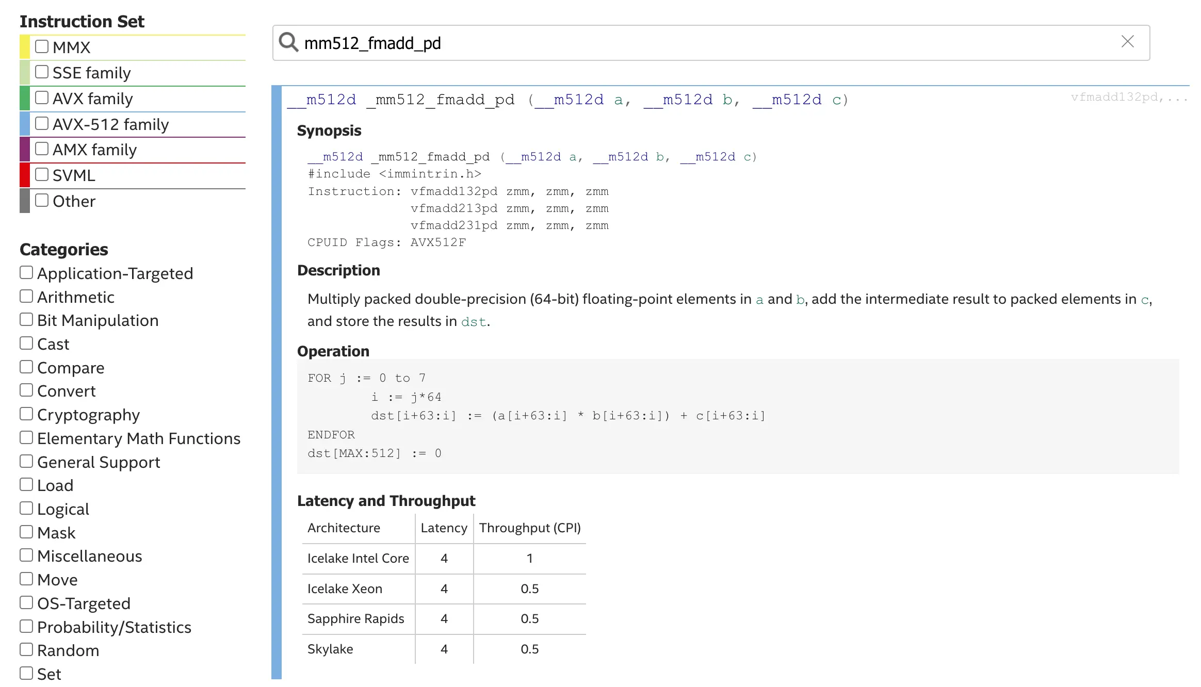Click the search magnifier icon
The height and width of the screenshot is (687, 1201).
coord(288,43)
